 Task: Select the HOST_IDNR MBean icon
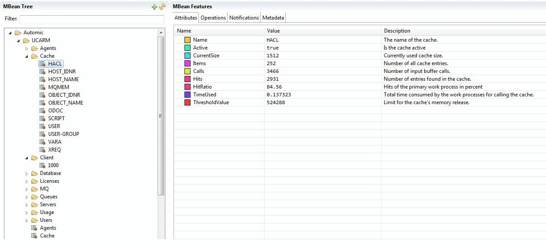[43, 72]
